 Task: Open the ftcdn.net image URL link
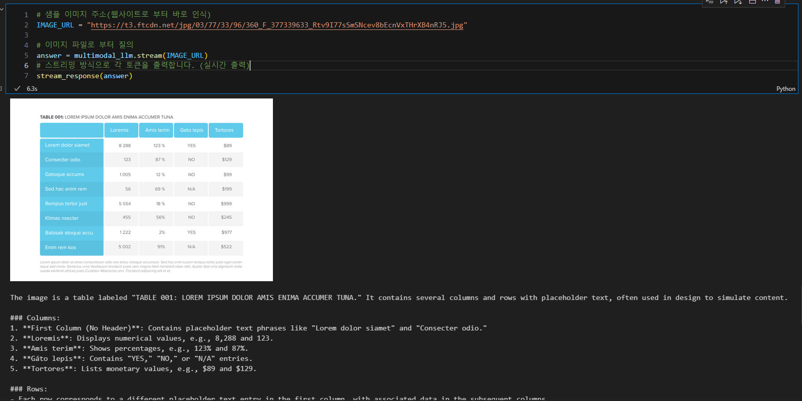click(x=277, y=25)
